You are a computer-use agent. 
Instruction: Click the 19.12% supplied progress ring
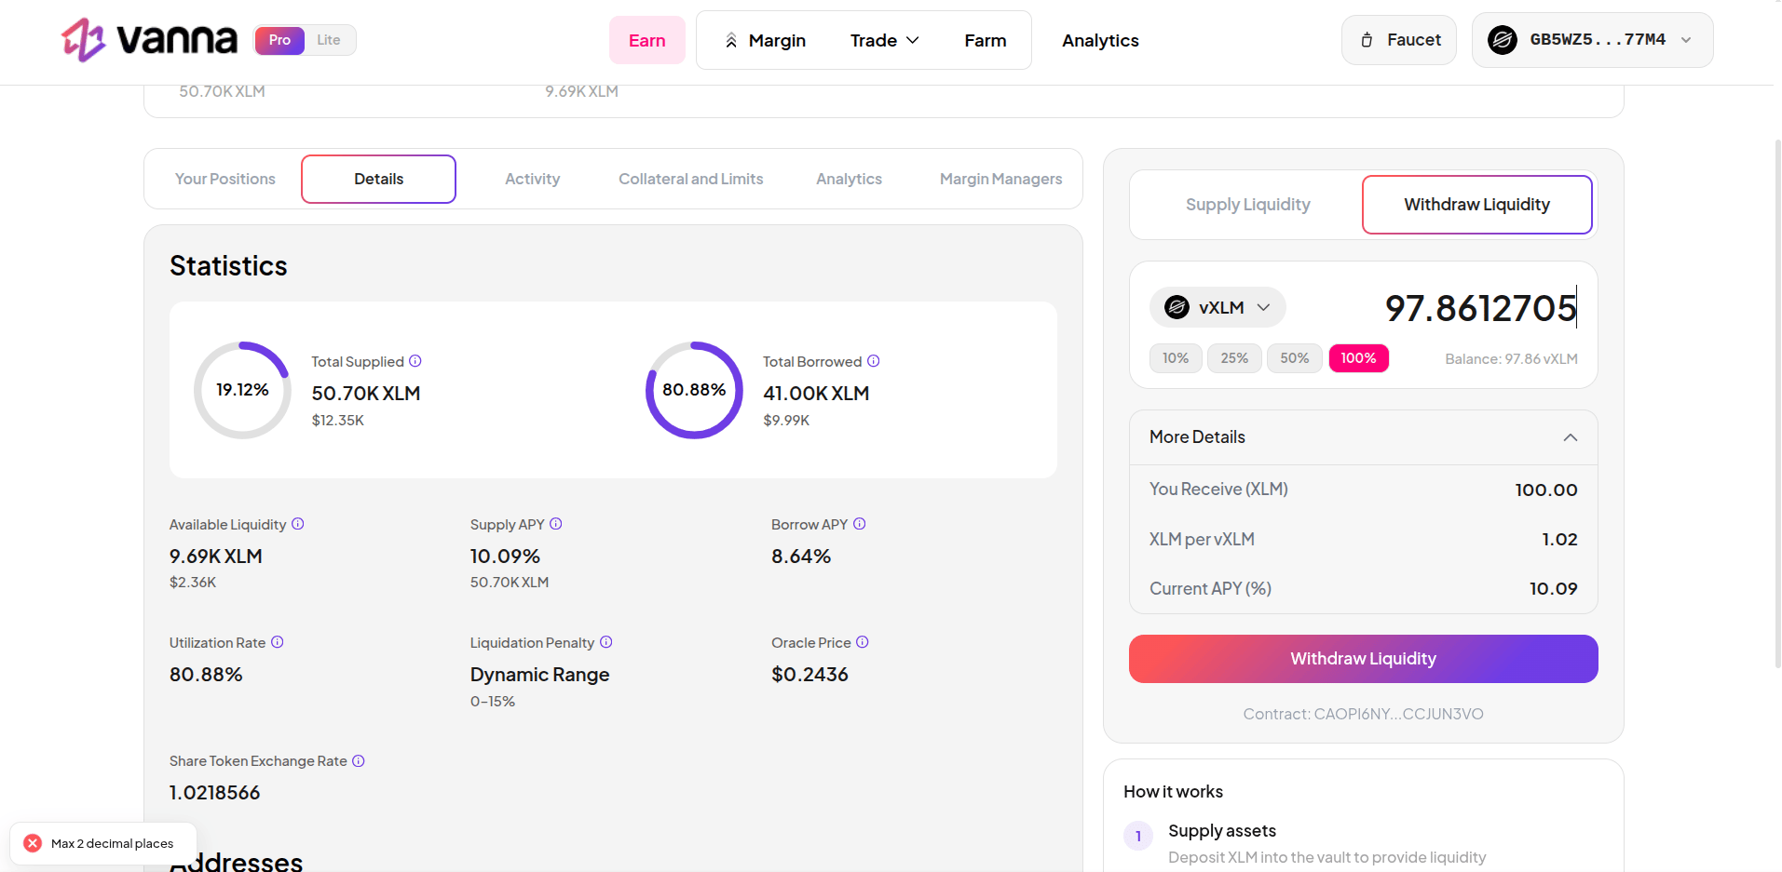point(242,390)
